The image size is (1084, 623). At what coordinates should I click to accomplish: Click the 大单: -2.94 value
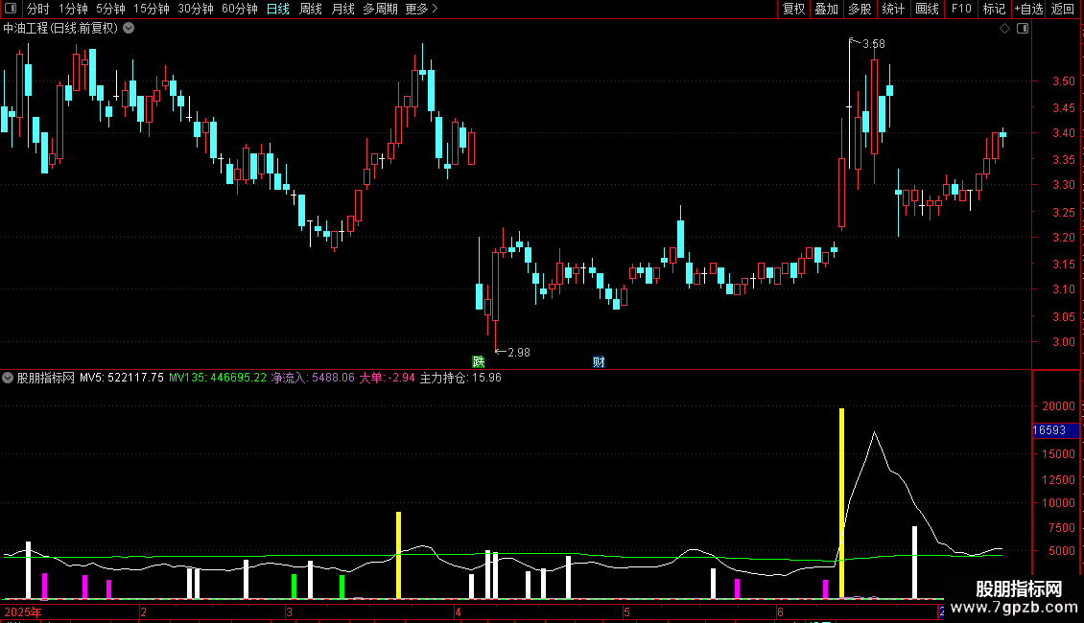pos(388,378)
